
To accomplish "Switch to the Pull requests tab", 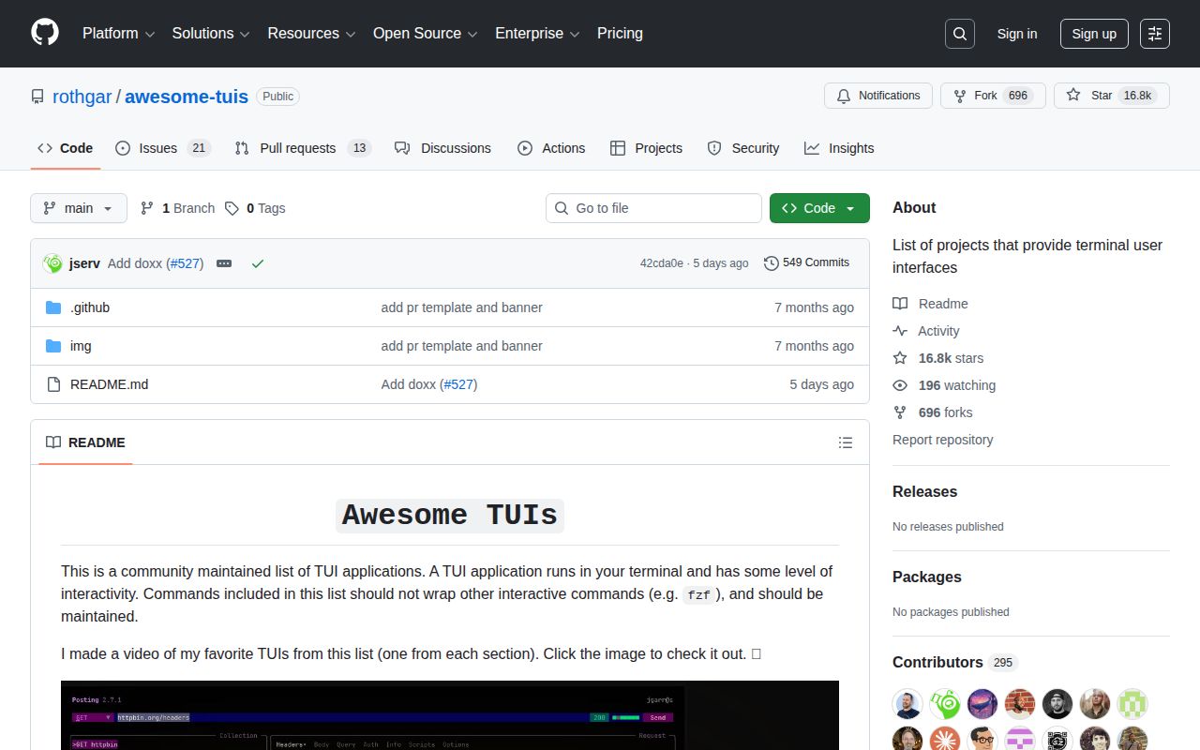I will click(x=296, y=147).
